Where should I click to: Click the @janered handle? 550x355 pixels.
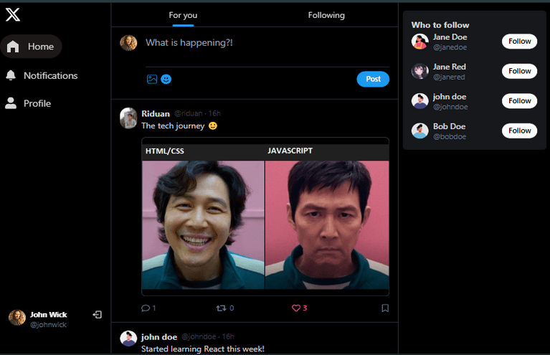point(449,77)
